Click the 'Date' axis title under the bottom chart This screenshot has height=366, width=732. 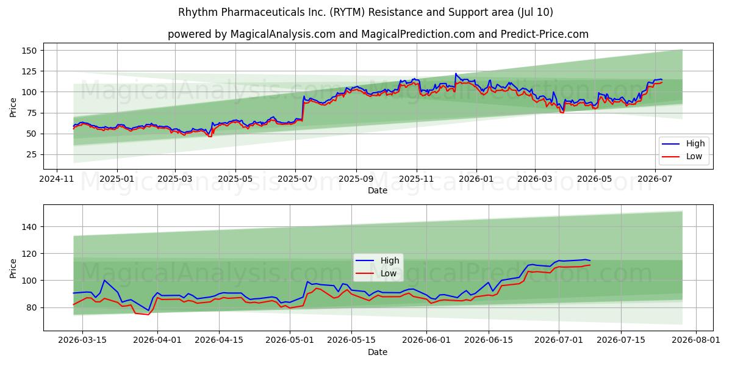[x=378, y=352]
